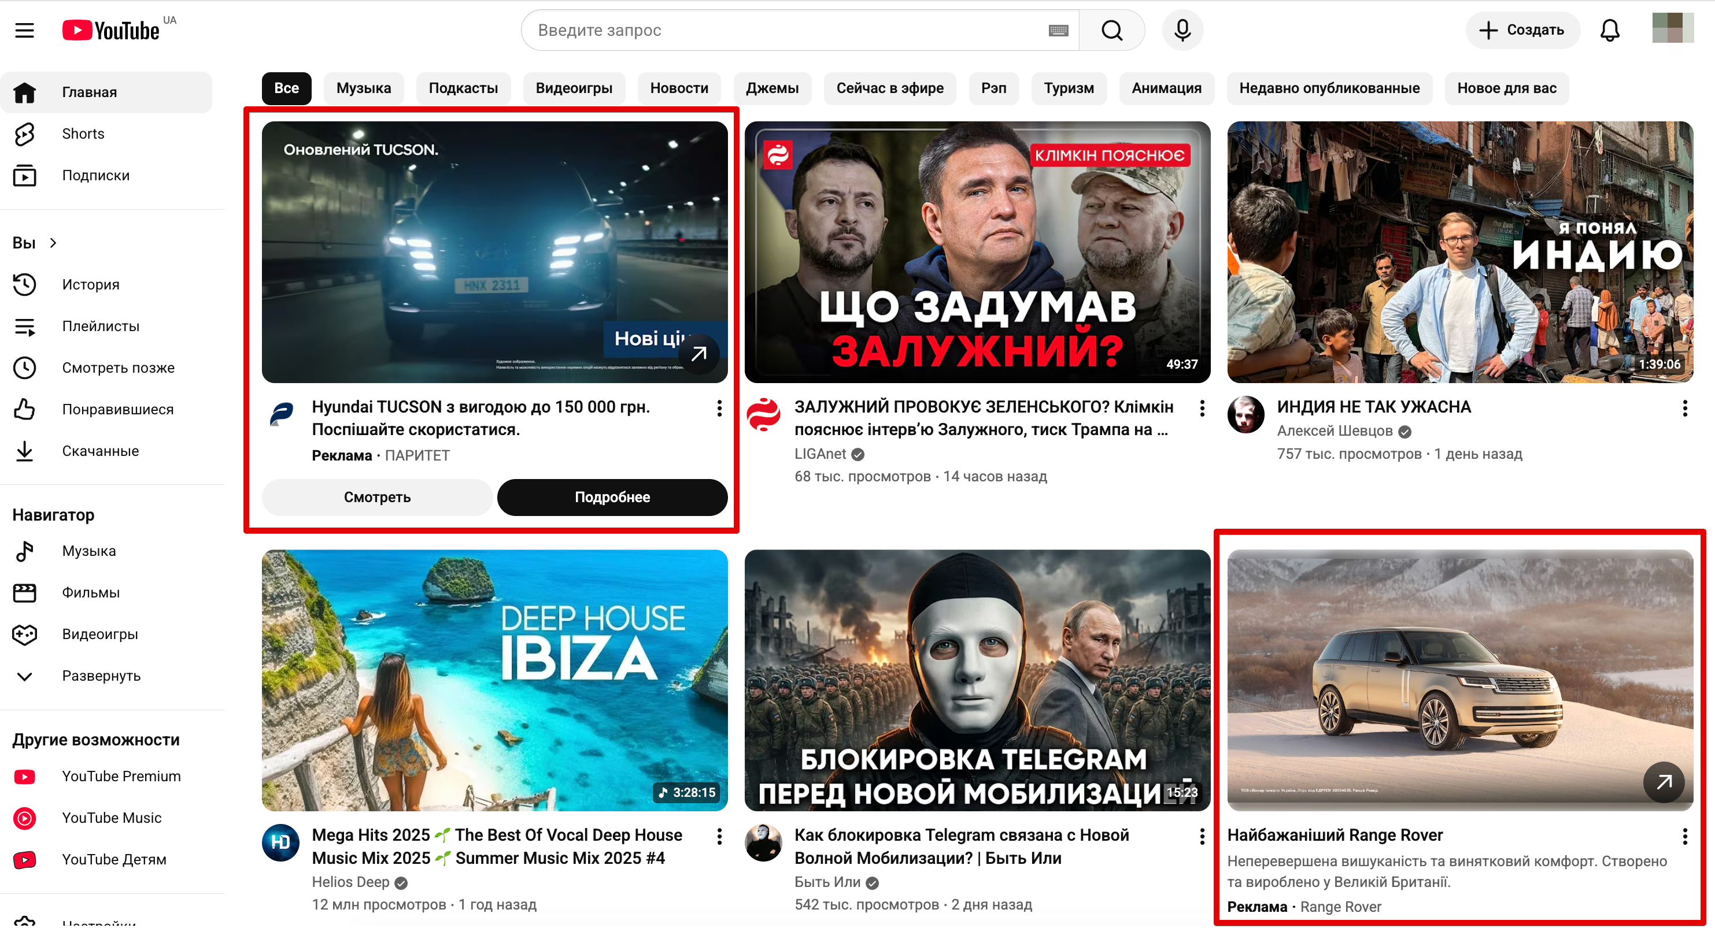Select the Видеоигры filter chip
Screen dimensions: 1715x928
[574, 88]
